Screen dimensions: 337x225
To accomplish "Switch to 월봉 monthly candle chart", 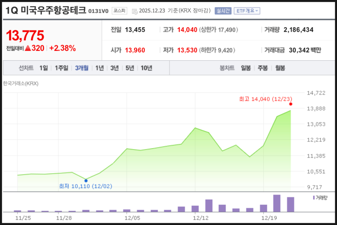I will click(280, 68).
